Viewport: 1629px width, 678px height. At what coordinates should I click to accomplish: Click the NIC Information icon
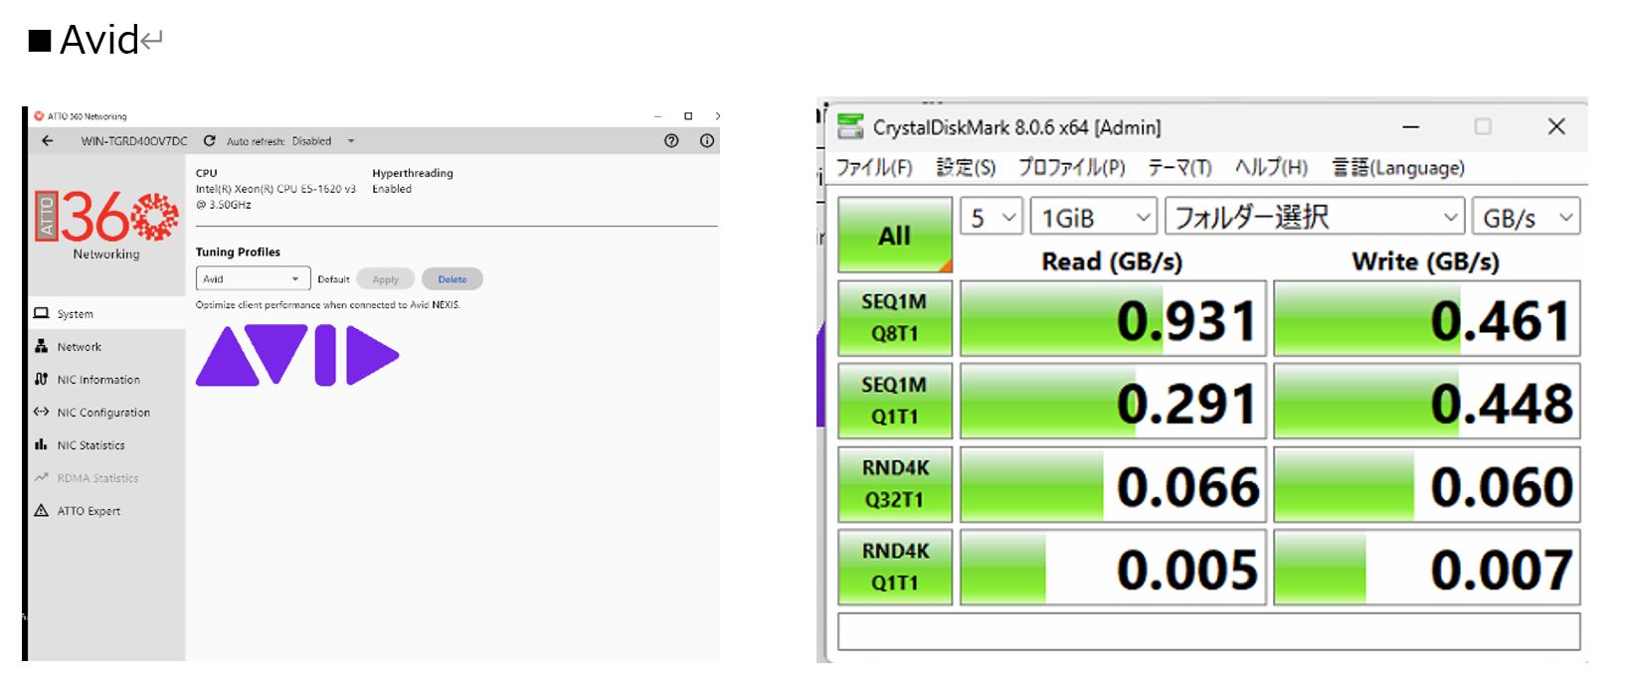click(41, 379)
